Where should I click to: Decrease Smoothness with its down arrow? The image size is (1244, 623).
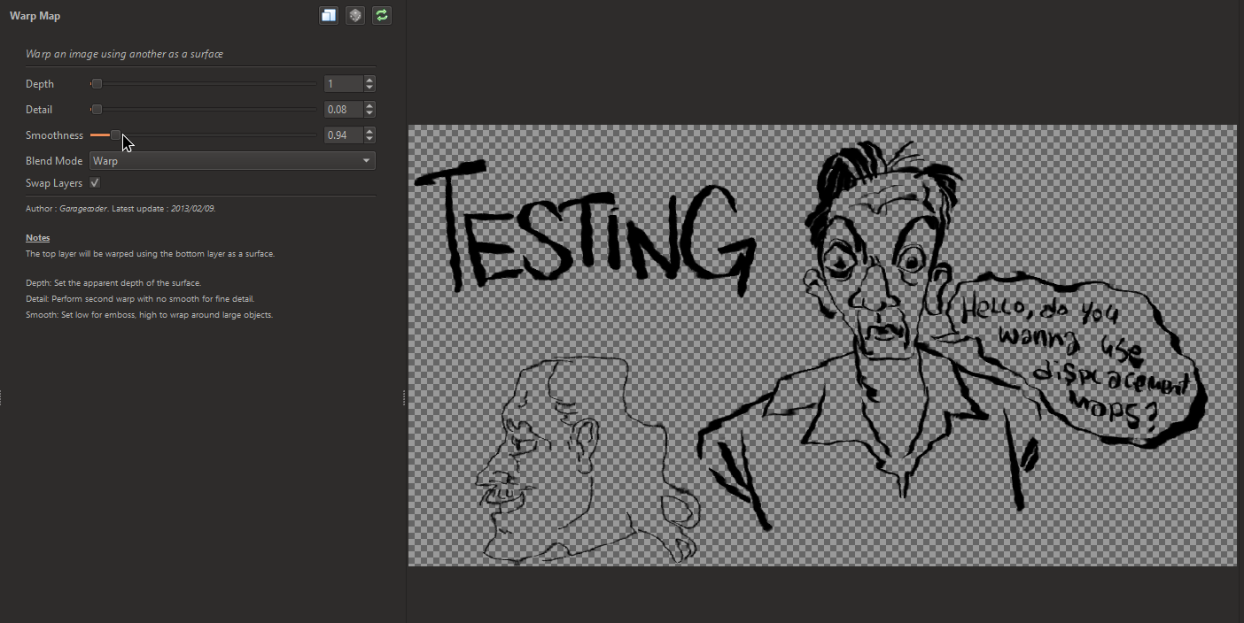[369, 140]
